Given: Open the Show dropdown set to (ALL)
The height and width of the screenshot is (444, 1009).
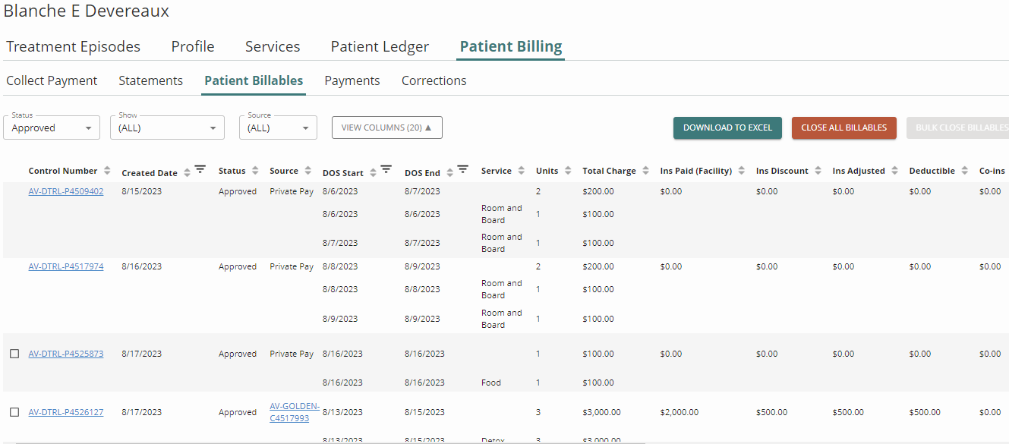Looking at the screenshot, I should click(x=167, y=128).
